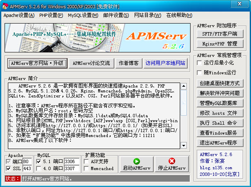Image resolution: width=251 pixels, height=187 pixels.
Task: Click APMServ官方网站·升级 button
Action: tap(37, 63)
